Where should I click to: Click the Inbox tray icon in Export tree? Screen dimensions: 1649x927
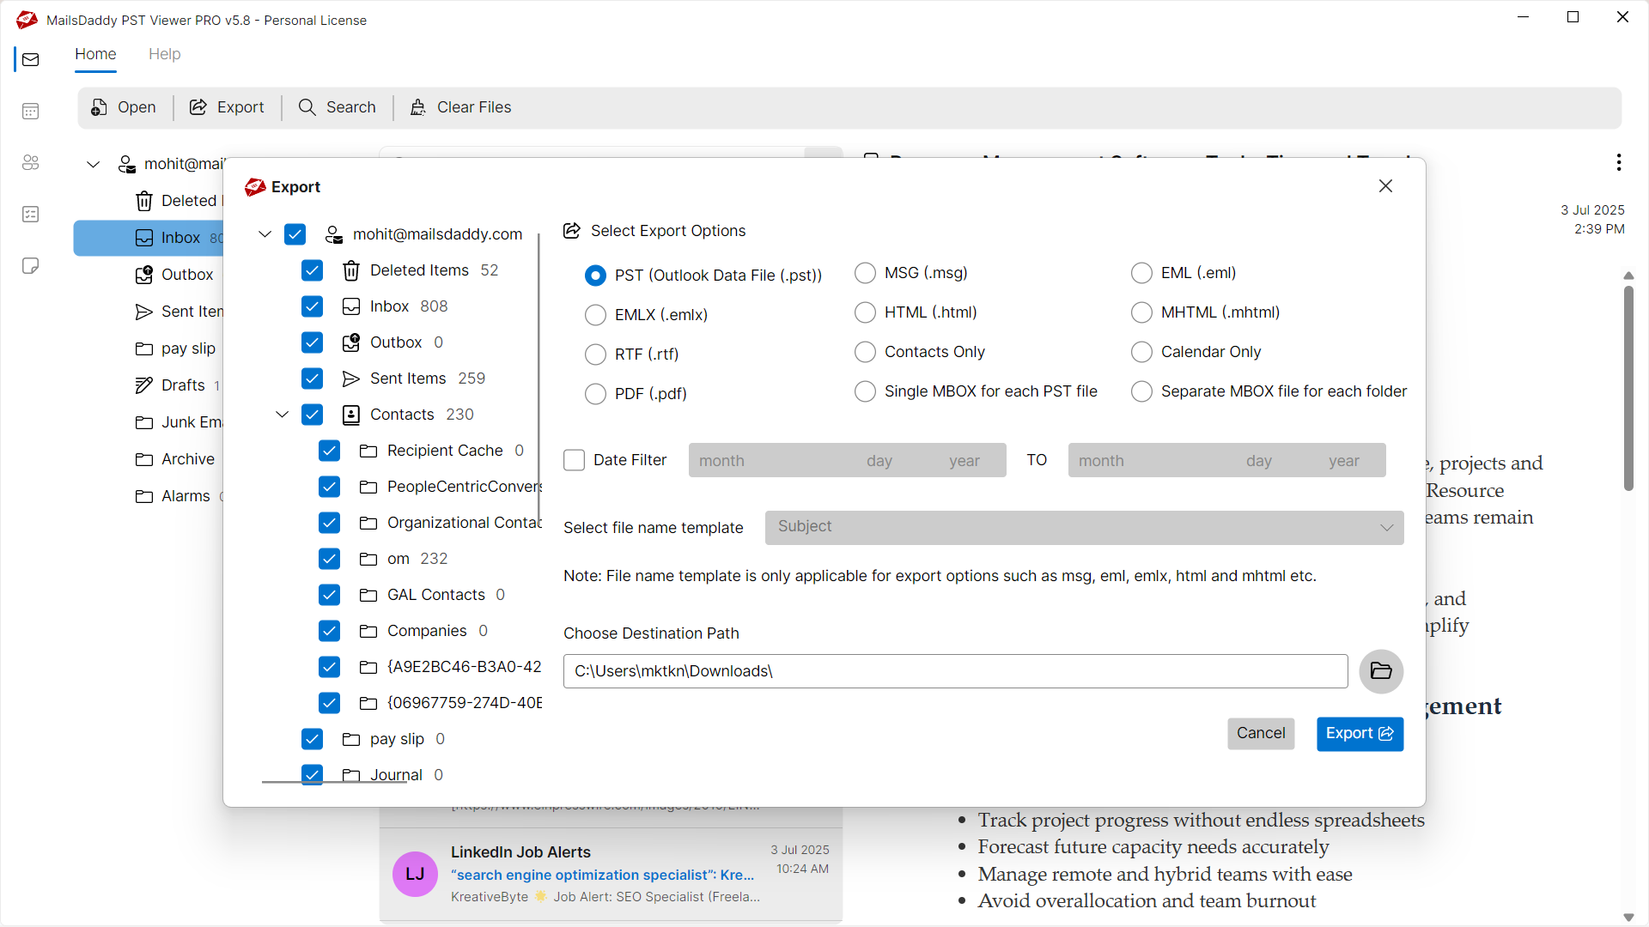pos(351,306)
